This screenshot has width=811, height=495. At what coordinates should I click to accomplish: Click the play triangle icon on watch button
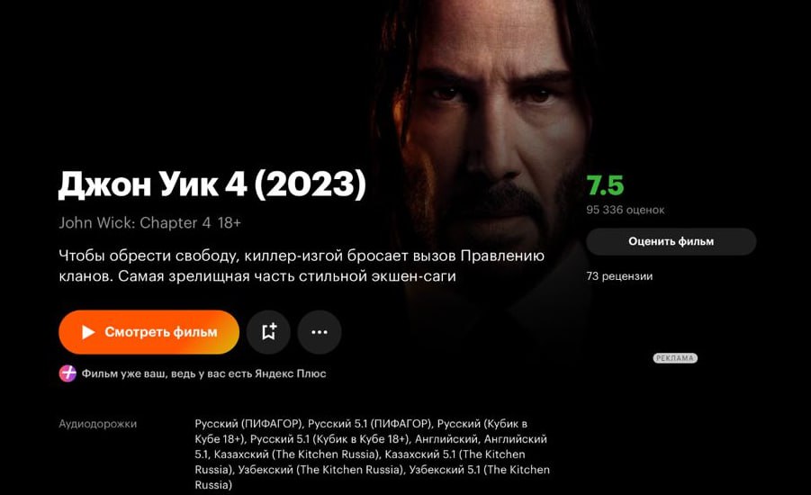point(88,332)
